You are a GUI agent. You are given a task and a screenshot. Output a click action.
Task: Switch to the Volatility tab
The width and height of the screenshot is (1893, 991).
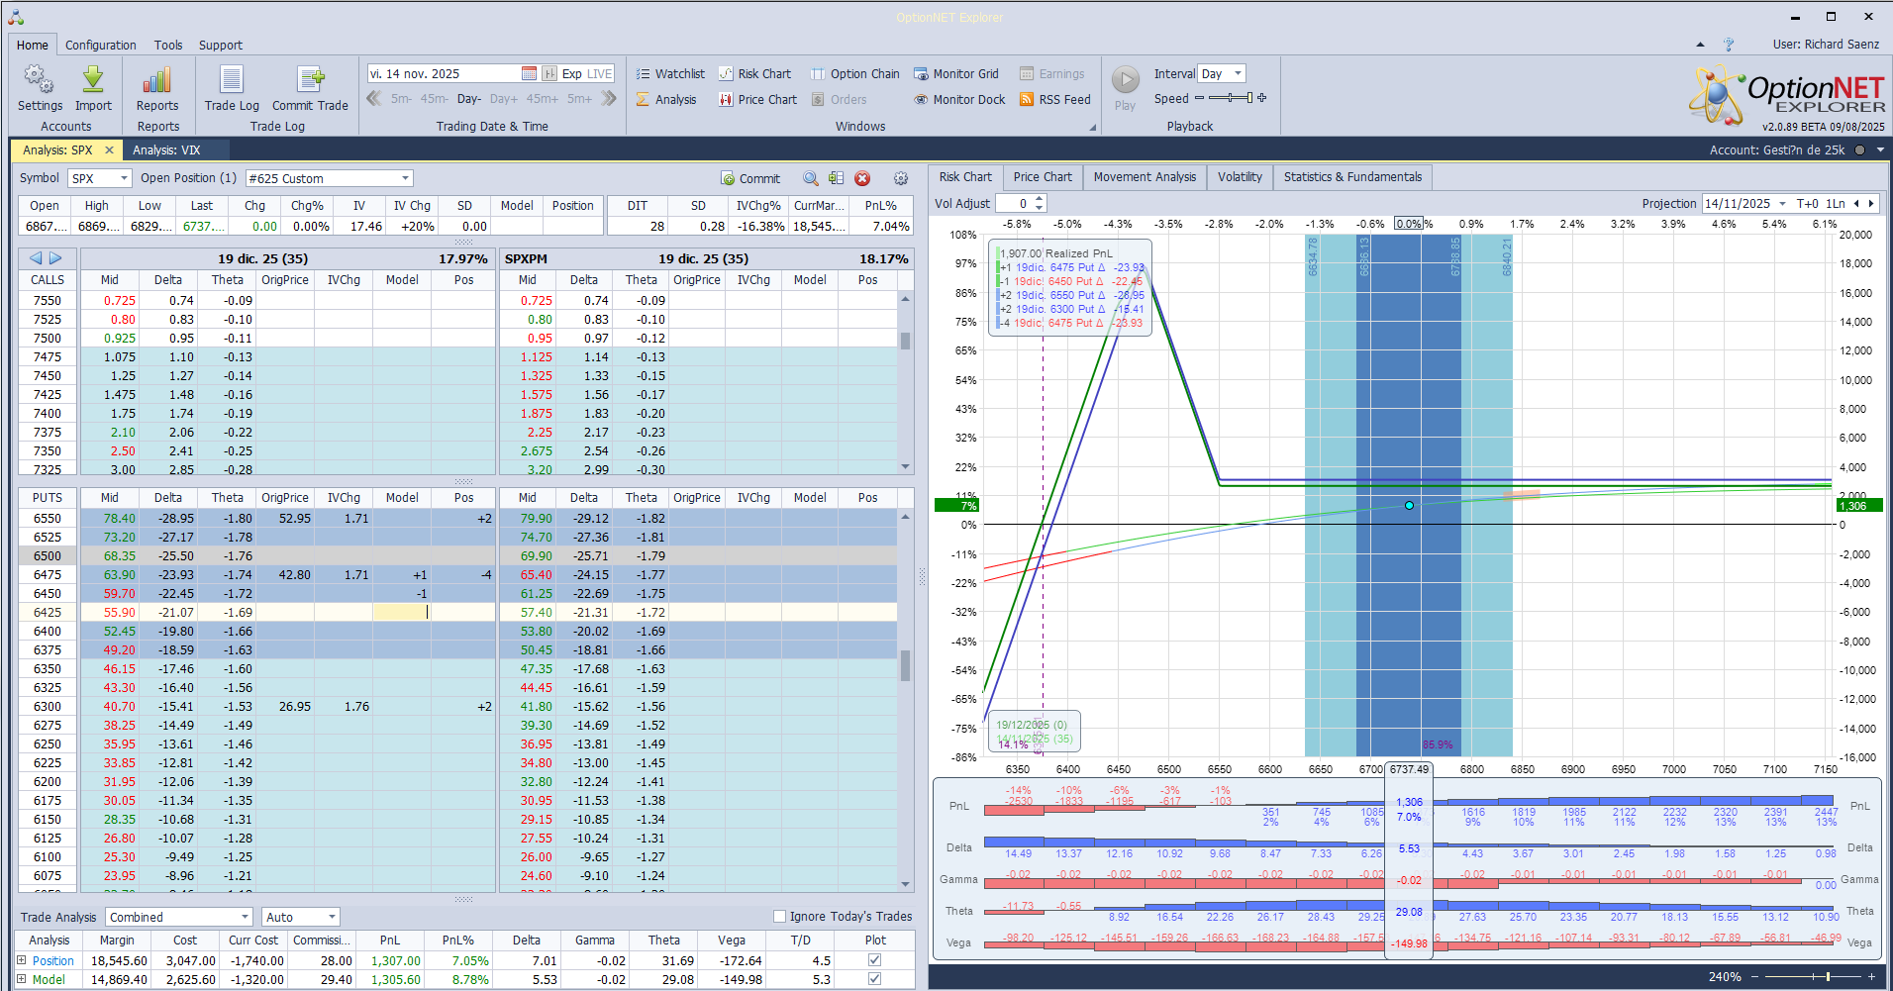(1240, 177)
